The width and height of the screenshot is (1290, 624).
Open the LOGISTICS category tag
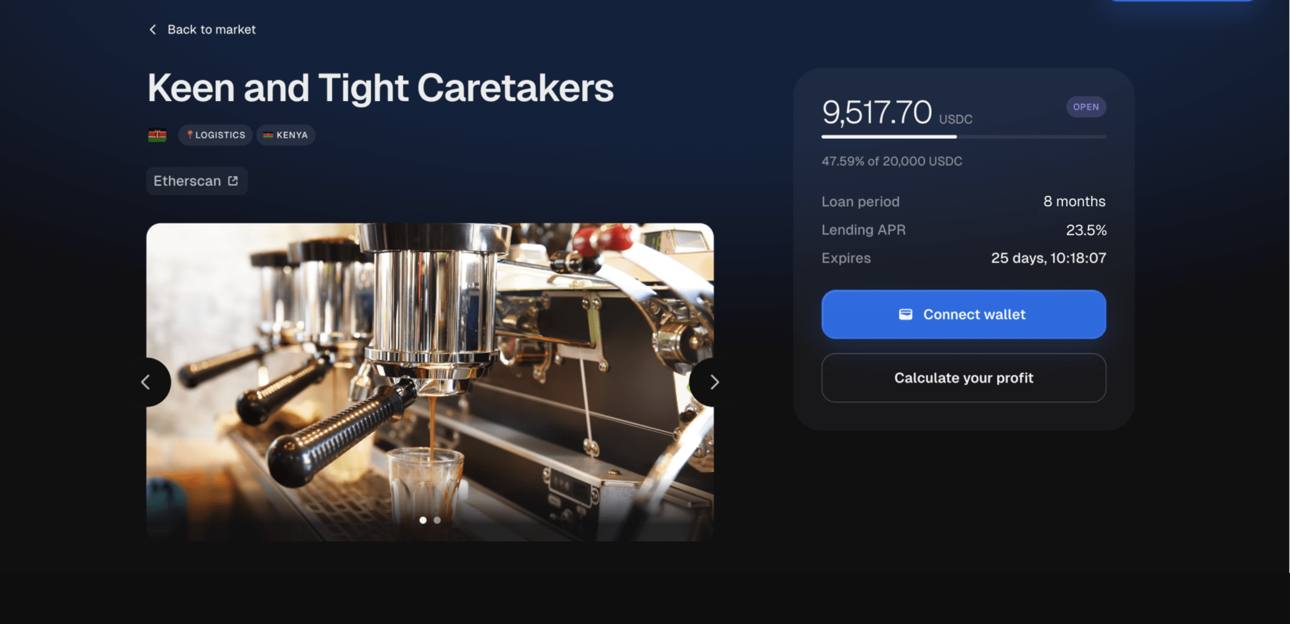tap(215, 135)
